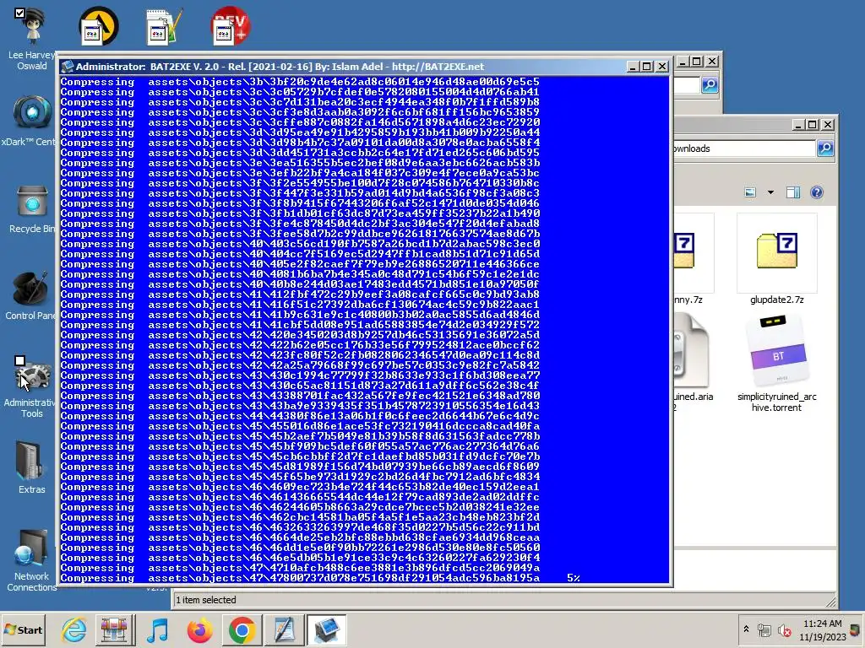Launch Internet Explorer from taskbar
This screenshot has height=648, width=865.
click(74, 629)
